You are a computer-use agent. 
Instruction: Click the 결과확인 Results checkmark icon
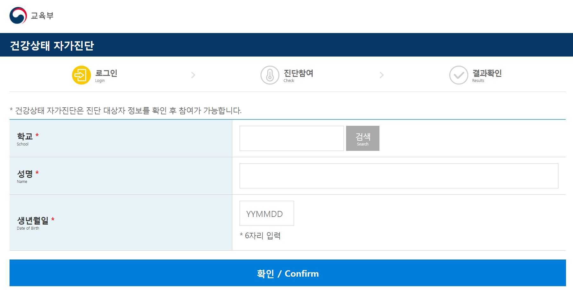458,75
